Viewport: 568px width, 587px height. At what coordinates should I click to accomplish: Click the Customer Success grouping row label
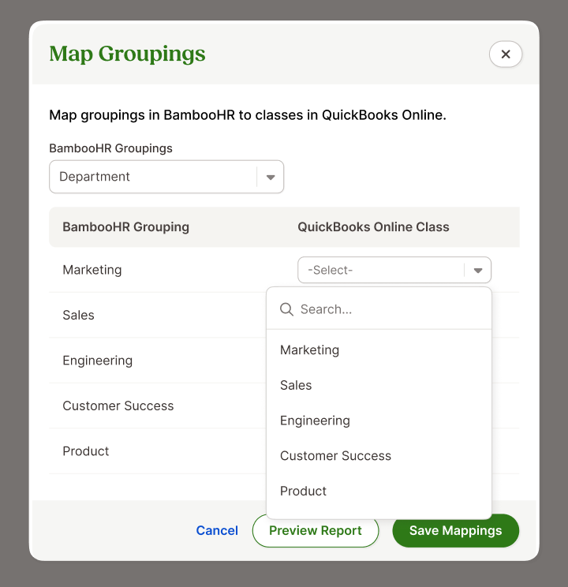tap(118, 406)
